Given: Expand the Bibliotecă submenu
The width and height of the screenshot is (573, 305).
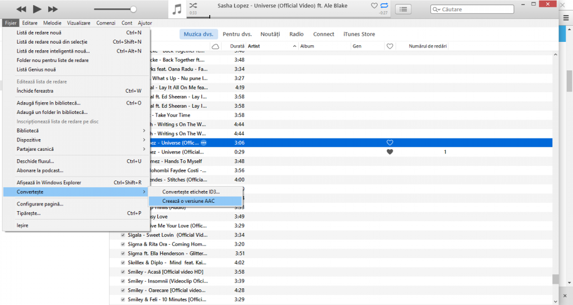Looking at the screenshot, I should coord(76,131).
